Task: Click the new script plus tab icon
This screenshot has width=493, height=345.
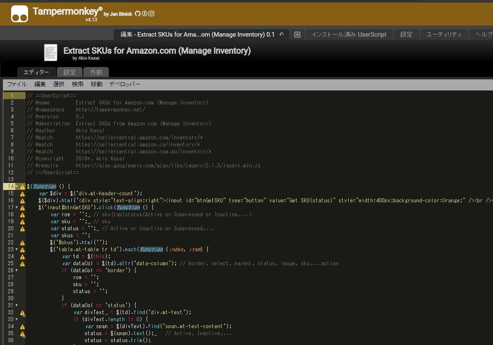Action: [297, 35]
